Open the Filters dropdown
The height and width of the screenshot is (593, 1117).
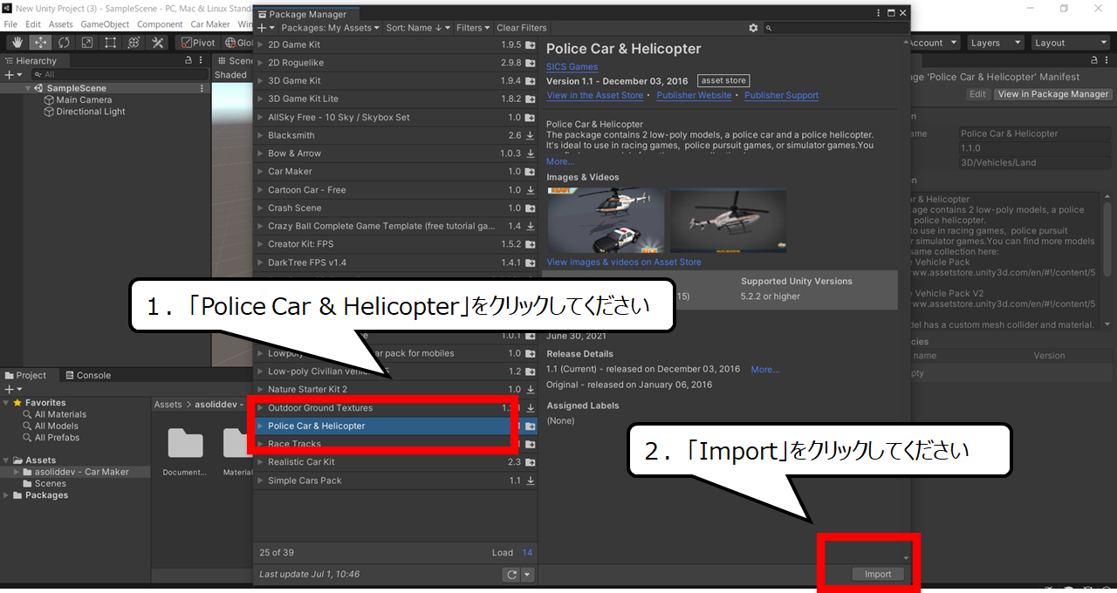point(473,28)
